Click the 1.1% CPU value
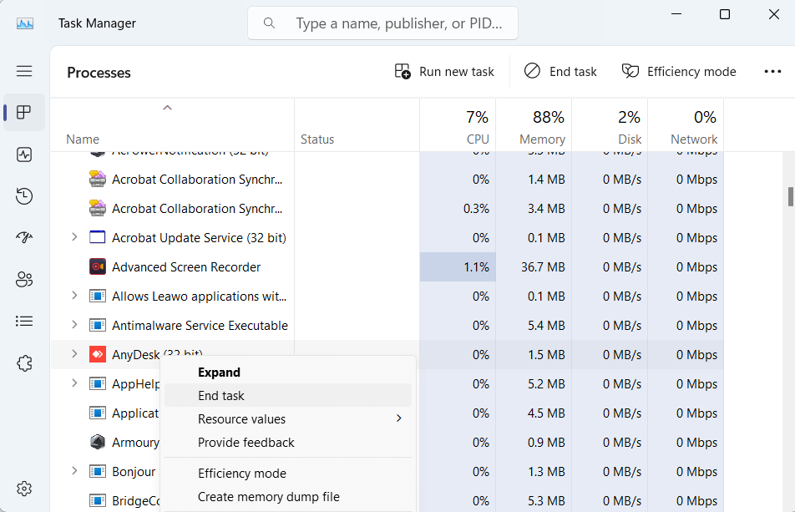 pyautogui.click(x=477, y=267)
